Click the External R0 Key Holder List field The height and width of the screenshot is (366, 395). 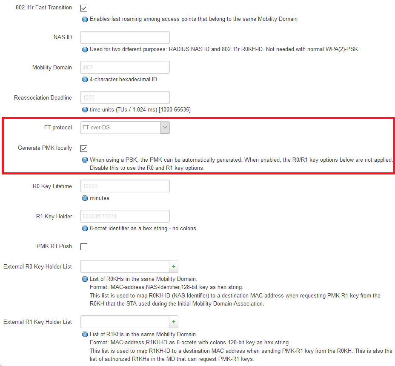coord(125,266)
